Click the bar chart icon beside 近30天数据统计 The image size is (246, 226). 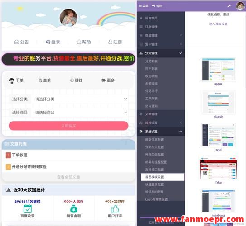(x=8, y=190)
